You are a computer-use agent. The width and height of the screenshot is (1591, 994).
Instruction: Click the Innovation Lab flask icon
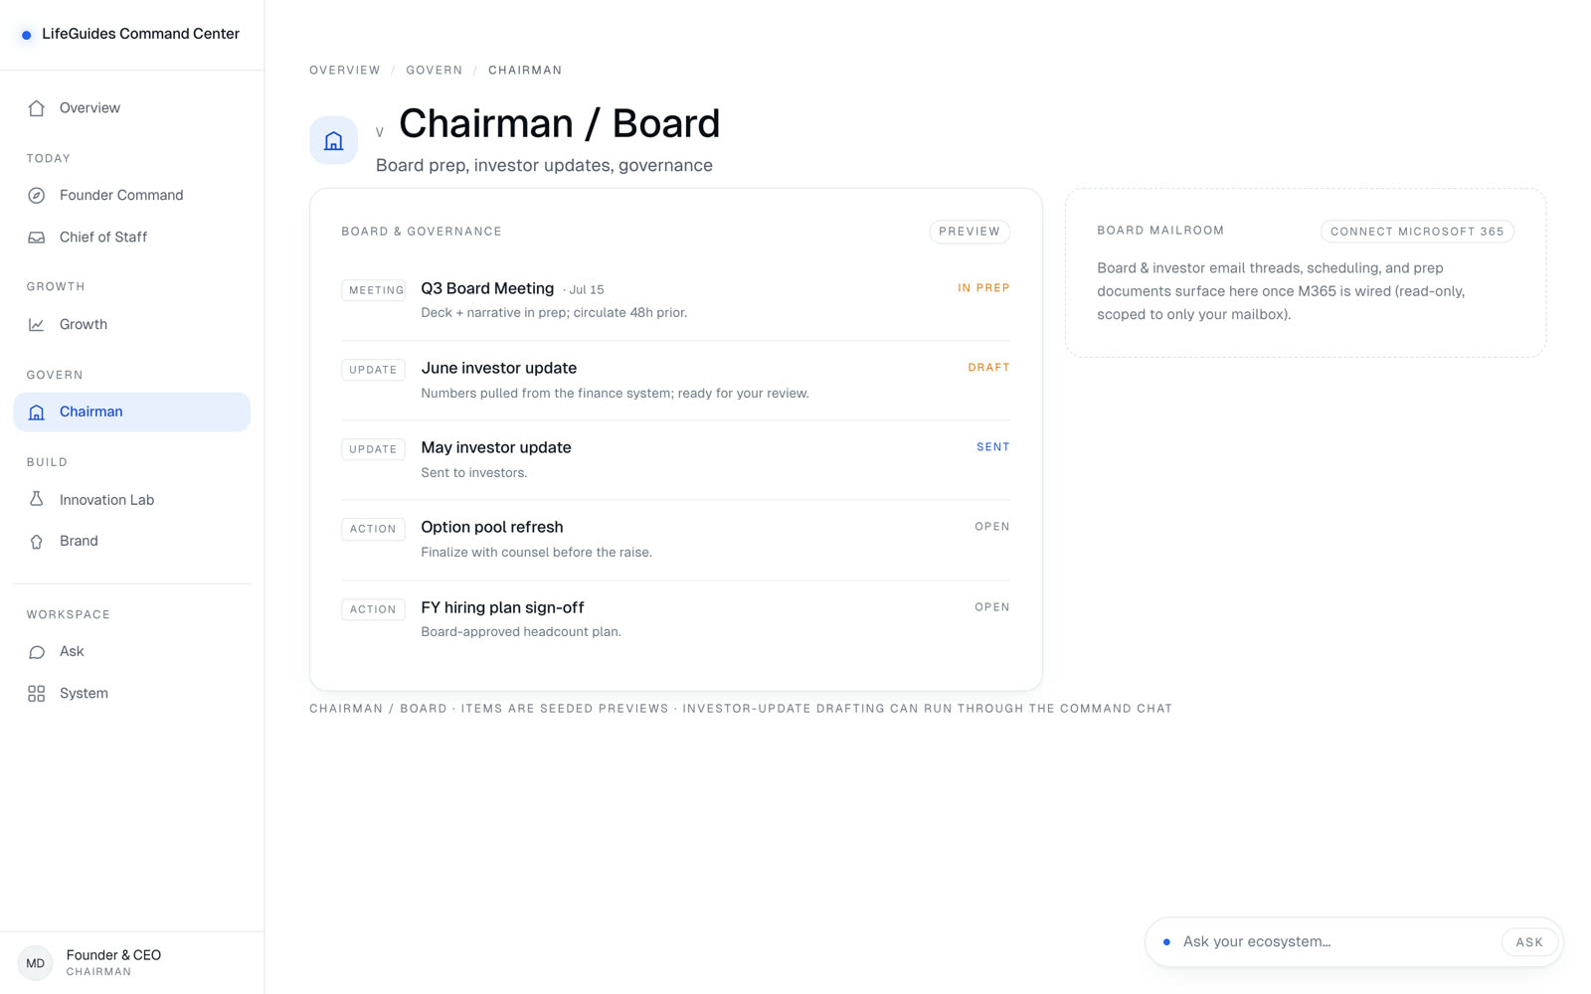pyautogui.click(x=37, y=500)
